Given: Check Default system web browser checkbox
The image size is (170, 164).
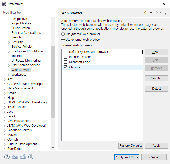Looking at the screenshot, I should pyautogui.click(x=65, y=52).
